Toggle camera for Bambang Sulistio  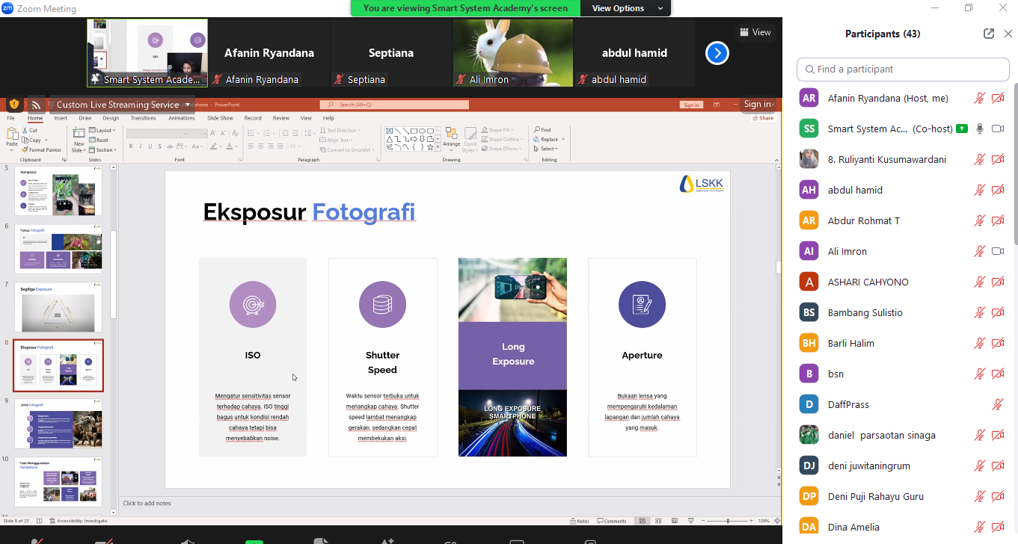[x=997, y=312]
